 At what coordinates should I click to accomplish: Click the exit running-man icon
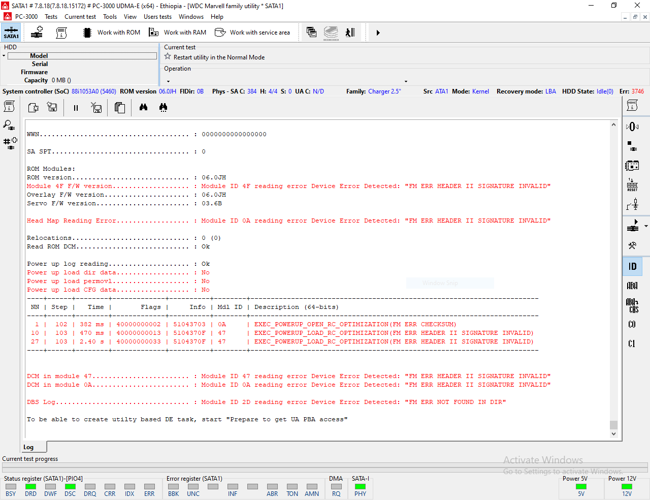click(x=350, y=33)
